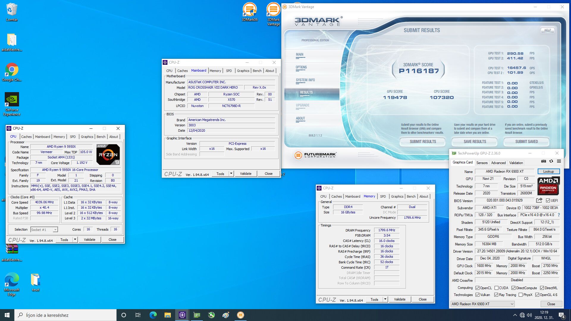Expand the Tools dropdown arrow in the CPU-Z Memory window
This screenshot has height=321, width=571.
(x=385, y=299)
